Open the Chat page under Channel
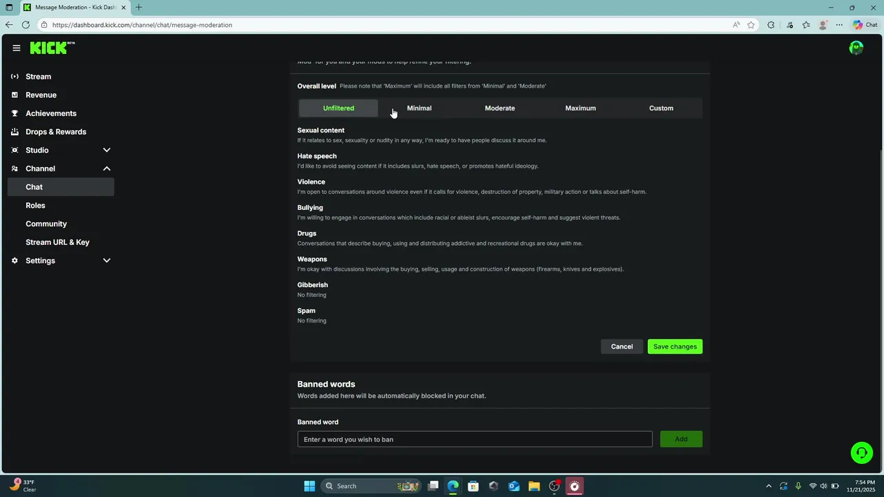Screen dimensions: 884x497 [x=61, y=187]
